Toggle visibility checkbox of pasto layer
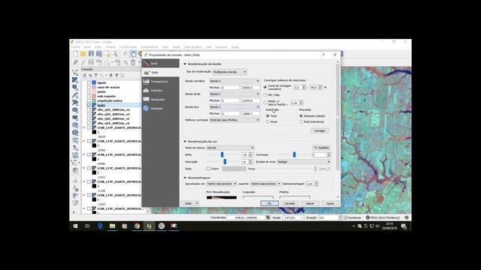Image resolution: width=481 pixels, height=270 pixels. point(89,91)
